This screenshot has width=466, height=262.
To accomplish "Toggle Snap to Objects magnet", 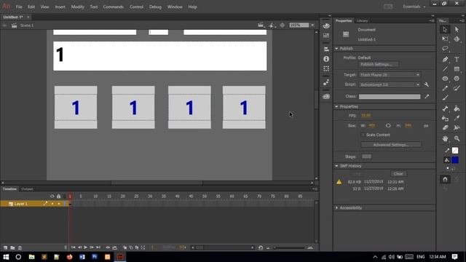I will coord(445,180).
